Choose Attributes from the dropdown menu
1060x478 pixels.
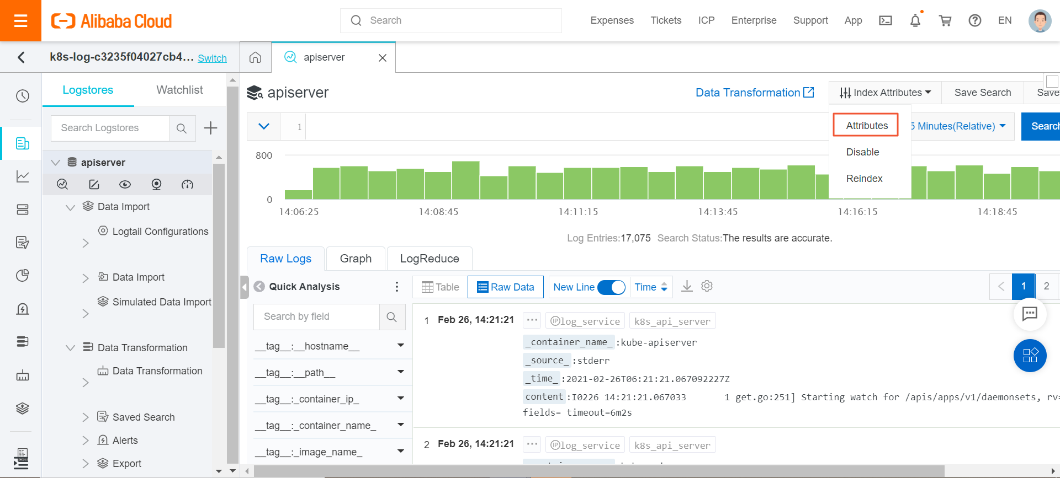867,126
